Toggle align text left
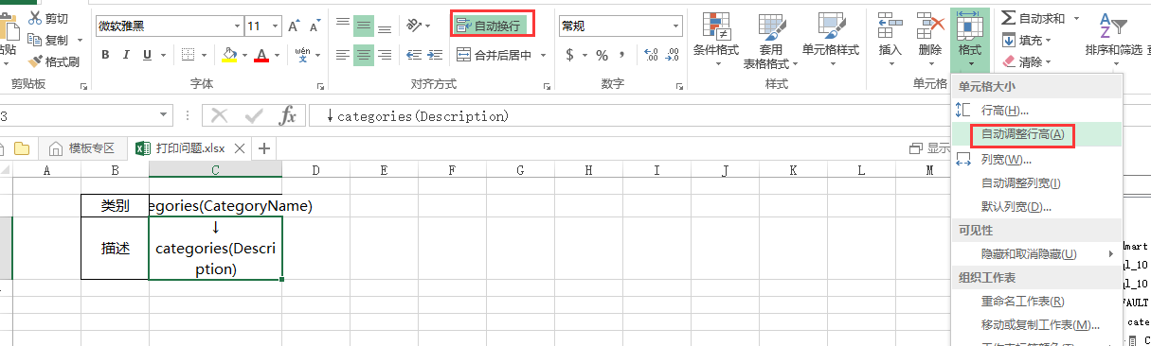Image resolution: width=1151 pixels, height=346 pixels. [342, 55]
